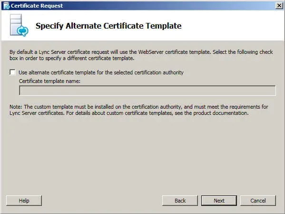Proceed with the Next button
The height and width of the screenshot is (214, 285).
(219, 201)
